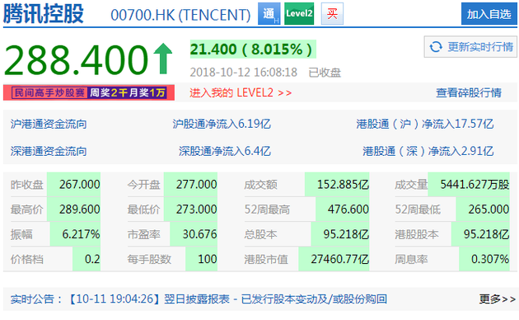This screenshot has height=320, width=519.
Task: Click the 港股市值 label
Action: point(266,259)
